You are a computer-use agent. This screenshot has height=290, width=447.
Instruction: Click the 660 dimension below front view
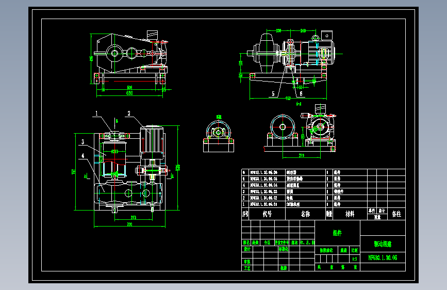coord(129,93)
